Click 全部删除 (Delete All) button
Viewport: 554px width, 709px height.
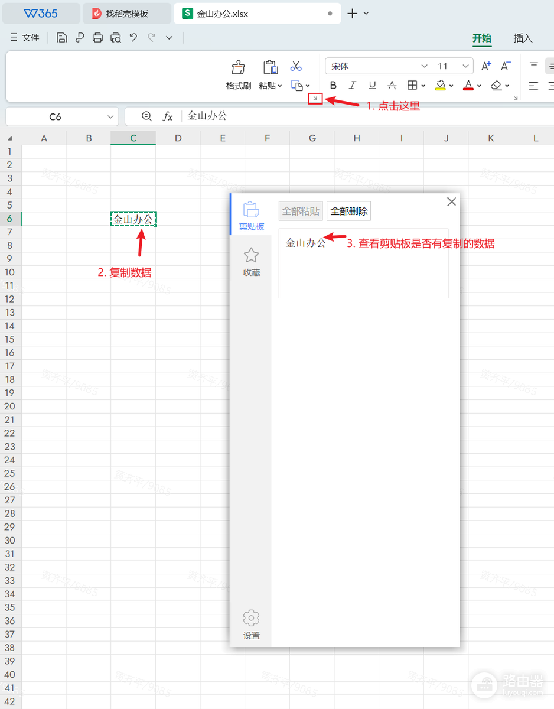coord(348,211)
